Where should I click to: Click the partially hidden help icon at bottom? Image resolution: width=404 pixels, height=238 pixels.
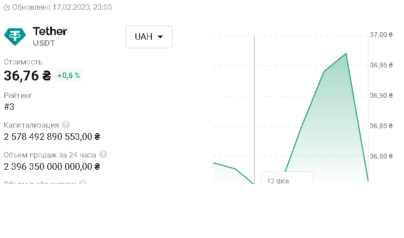82,182
